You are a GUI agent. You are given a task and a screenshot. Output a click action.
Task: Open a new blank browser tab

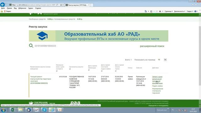coord(92,5)
